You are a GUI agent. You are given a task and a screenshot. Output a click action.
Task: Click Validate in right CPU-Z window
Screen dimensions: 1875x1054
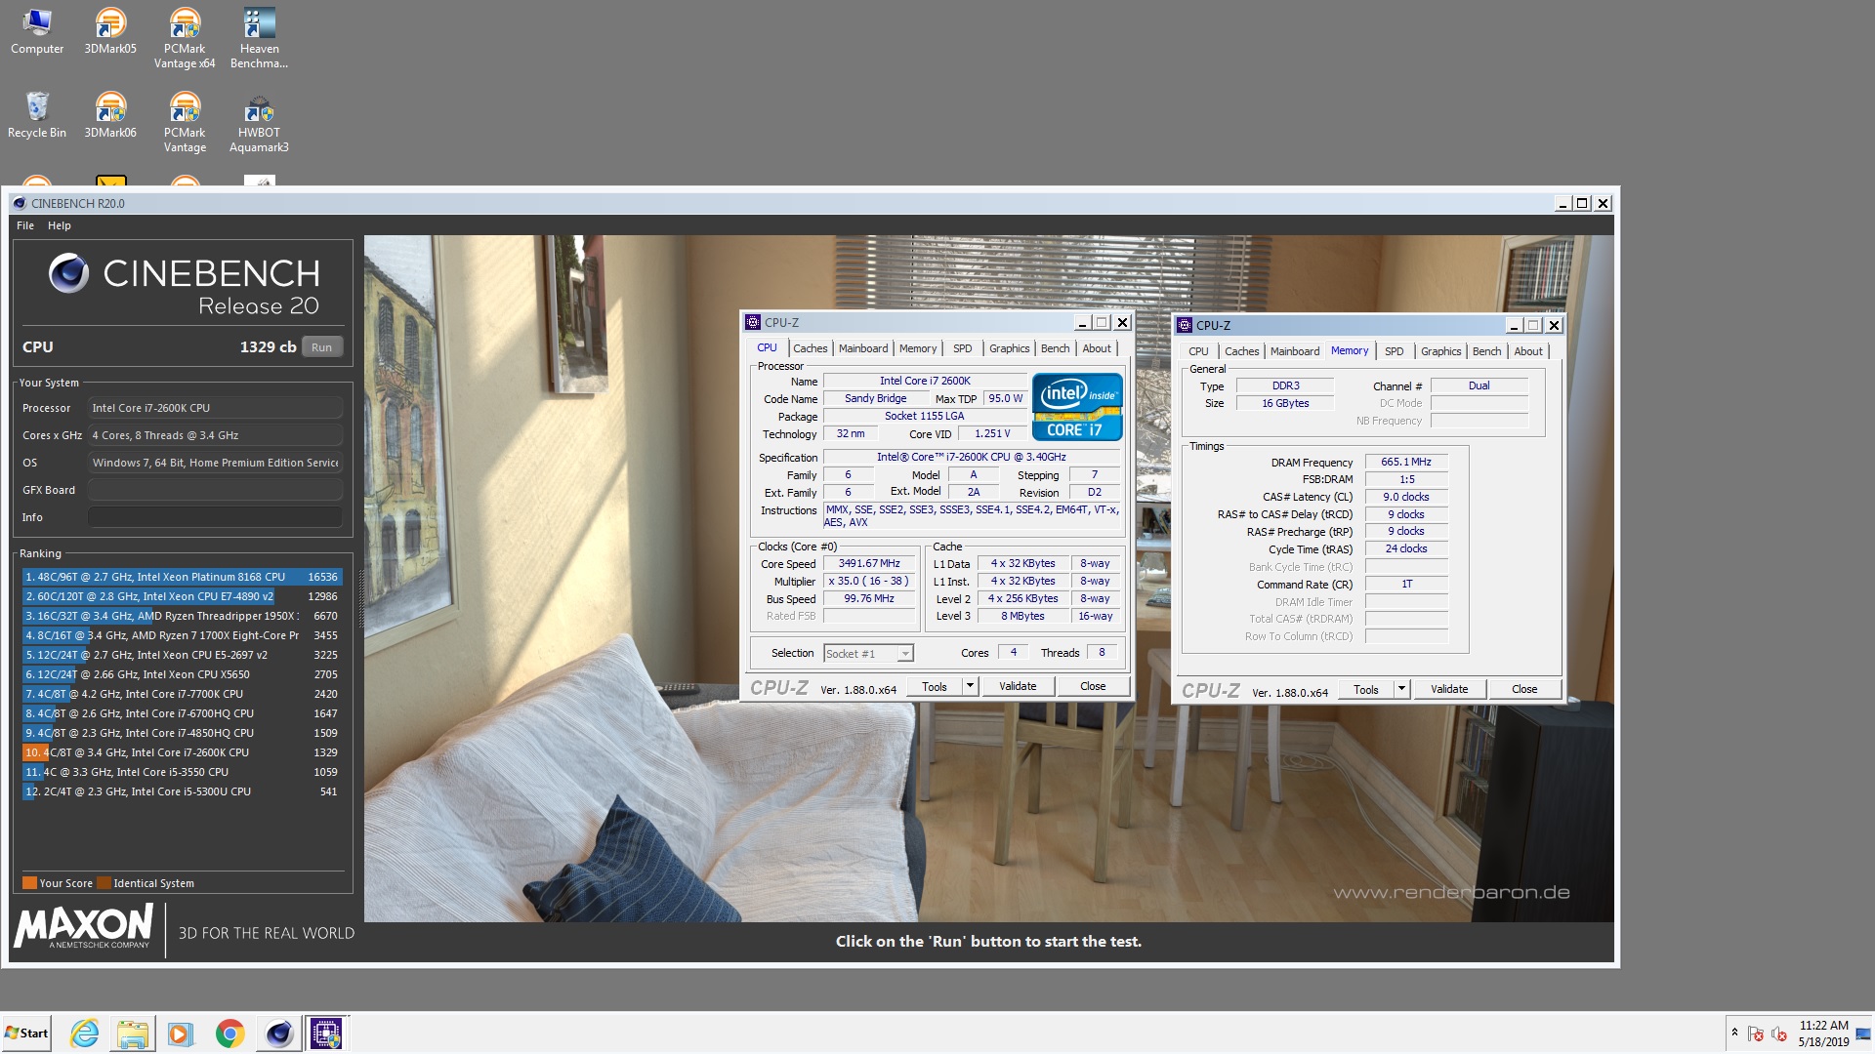click(1449, 689)
